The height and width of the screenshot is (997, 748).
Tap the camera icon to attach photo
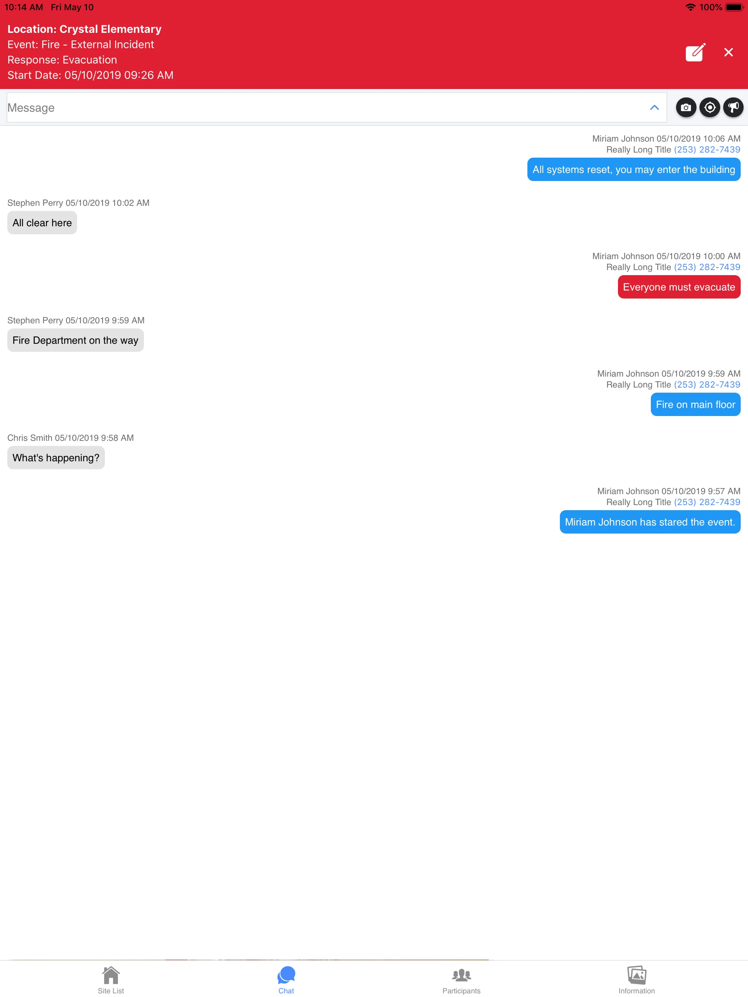[x=685, y=107]
